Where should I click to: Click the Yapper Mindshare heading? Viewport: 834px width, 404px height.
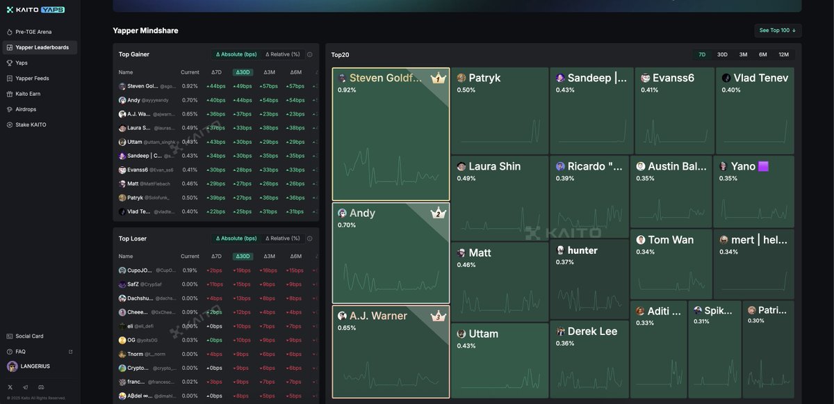point(145,31)
